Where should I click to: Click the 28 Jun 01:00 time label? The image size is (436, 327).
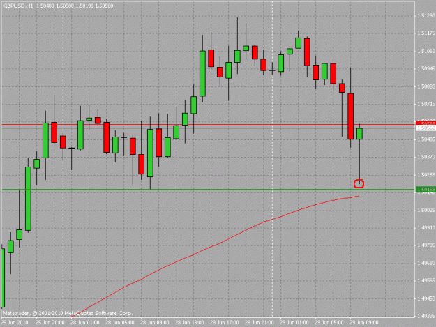(x=85, y=323)
